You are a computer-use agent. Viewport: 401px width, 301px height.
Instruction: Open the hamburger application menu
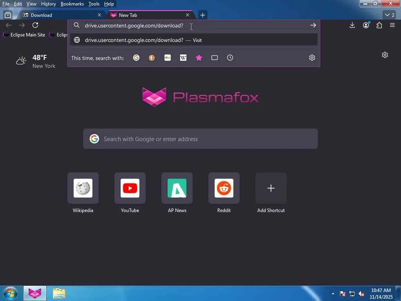(392, 25)
